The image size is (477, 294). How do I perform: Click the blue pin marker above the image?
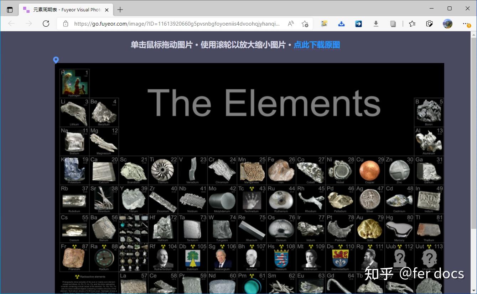tap(56, 60)
